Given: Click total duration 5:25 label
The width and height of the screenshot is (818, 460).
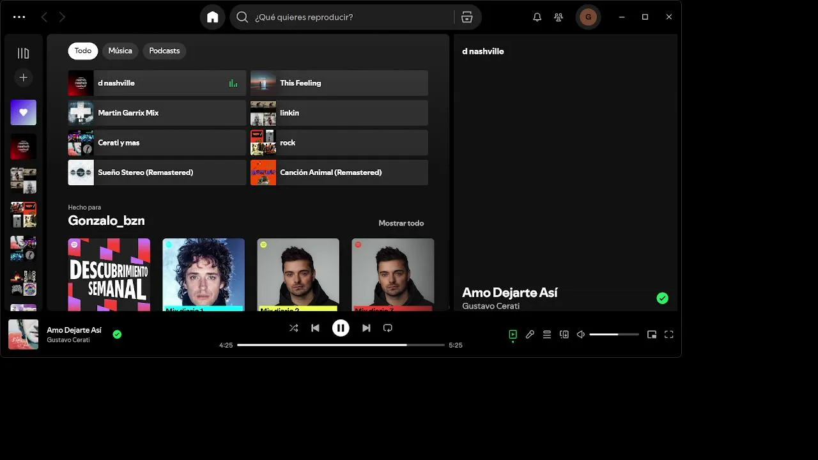Looking at the screenshot, I should coord(456,345).
